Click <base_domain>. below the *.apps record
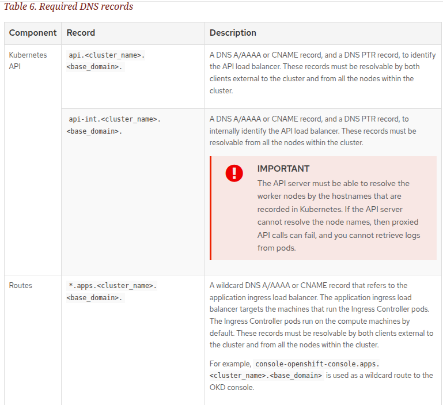 tap(94, 298)
